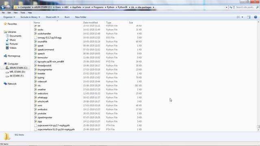Open the Organize dropdown
Screen dimensions: 260x146
click(9, 17)
